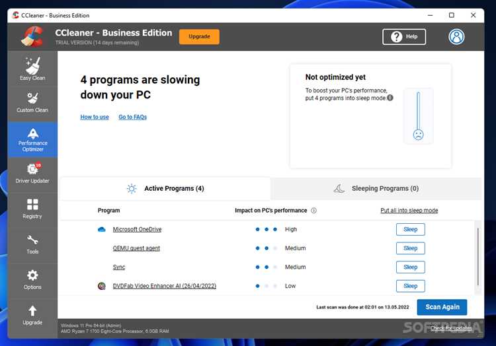Click the CCleaner logo in header
Screen dimensions: 496x346
(32, 36)
